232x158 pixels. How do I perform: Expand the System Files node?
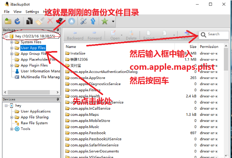click(12, 42)
